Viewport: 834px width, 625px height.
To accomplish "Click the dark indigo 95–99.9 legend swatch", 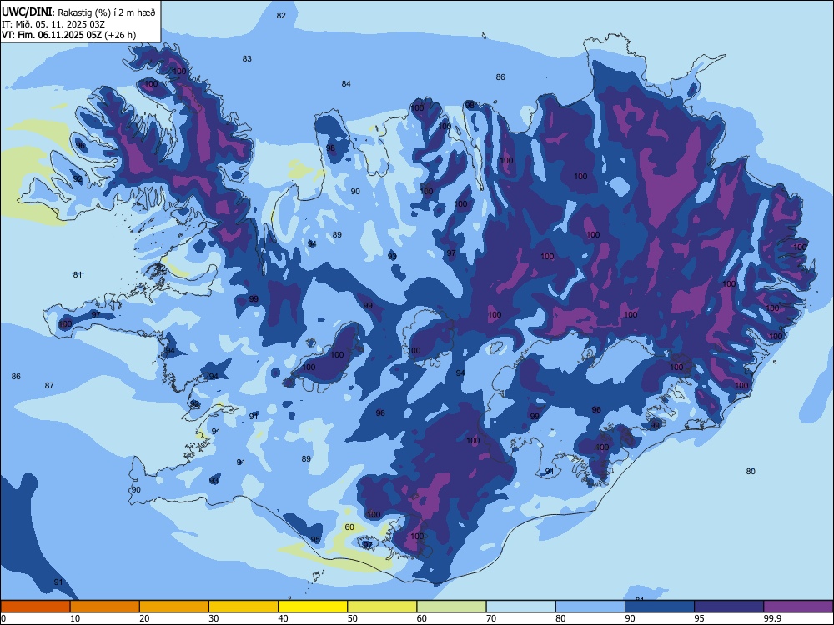I will pos(729,607).
